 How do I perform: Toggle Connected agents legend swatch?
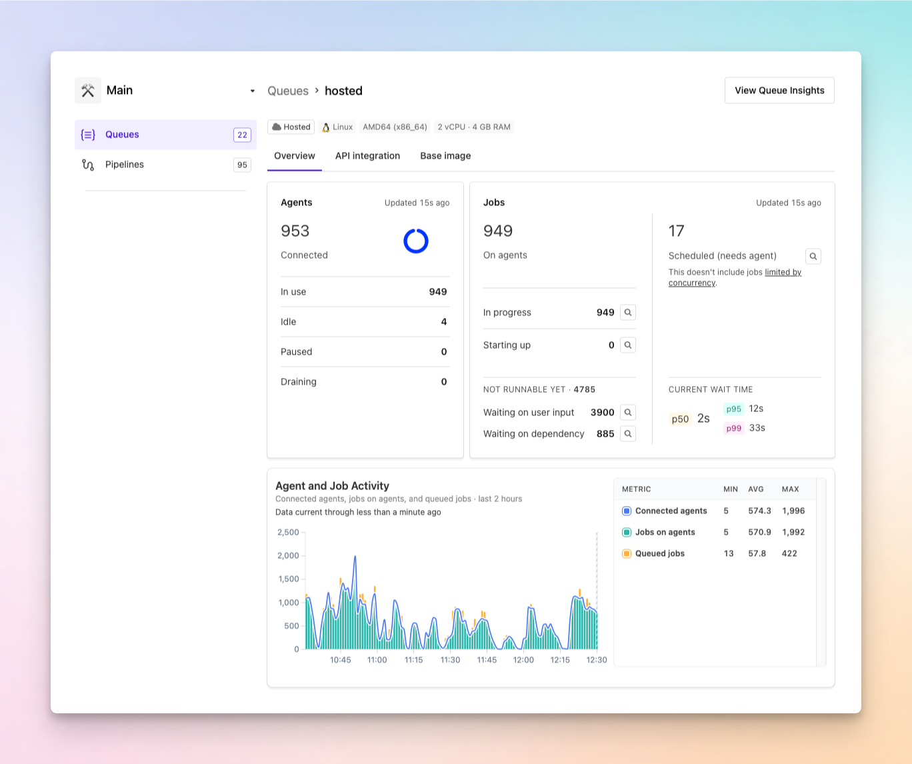[627, 511]
